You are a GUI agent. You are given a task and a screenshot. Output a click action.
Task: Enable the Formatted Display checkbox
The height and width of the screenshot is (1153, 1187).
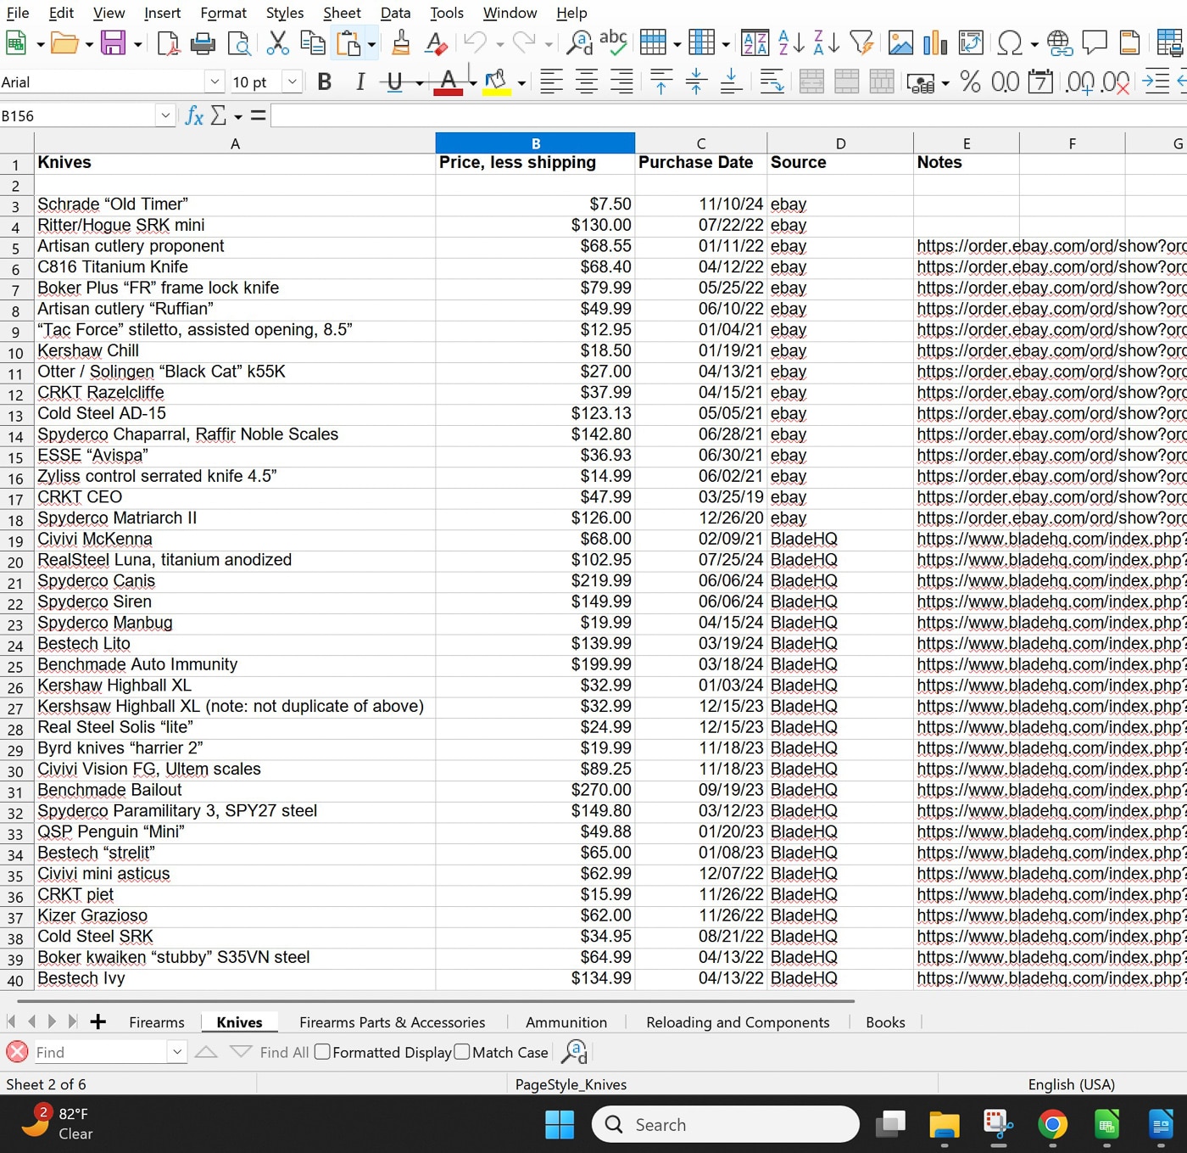pyautogui.click(x=322, y=1051)
